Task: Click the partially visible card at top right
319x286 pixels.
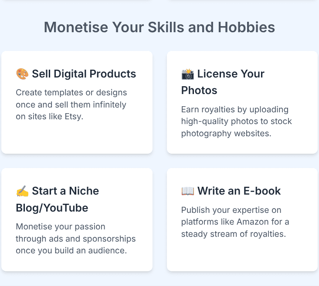Action: (x=242, y=2)
